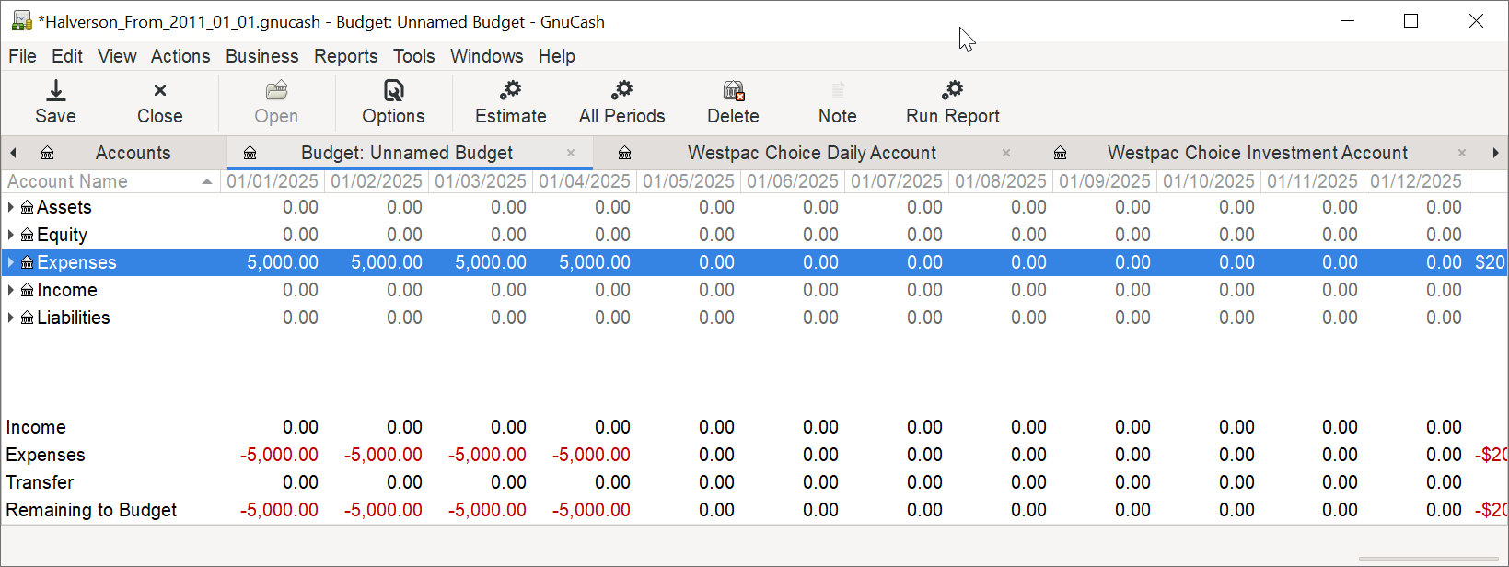Close the Westpac Choice Daily Account tab
The image size is (1509, 567).
pos(1006,153)
